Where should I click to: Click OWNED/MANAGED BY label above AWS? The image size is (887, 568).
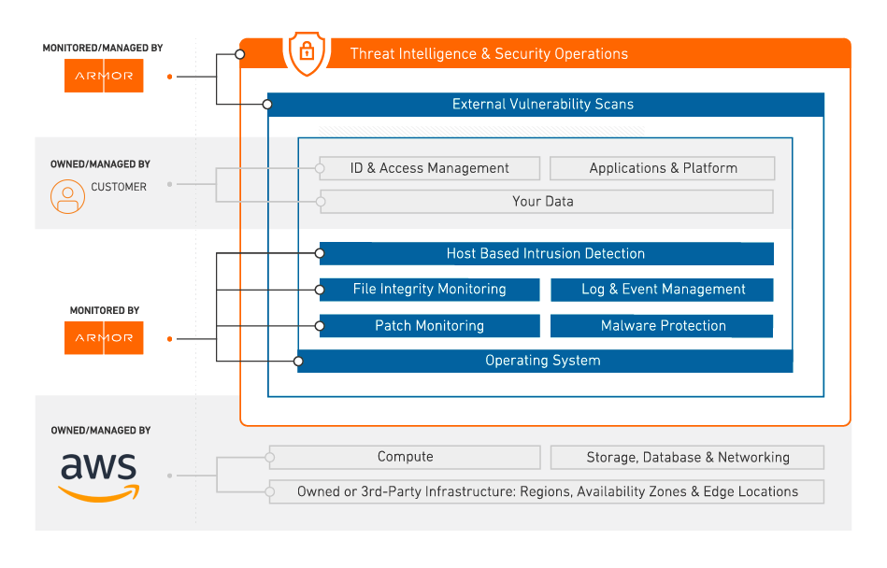[101, 431]
